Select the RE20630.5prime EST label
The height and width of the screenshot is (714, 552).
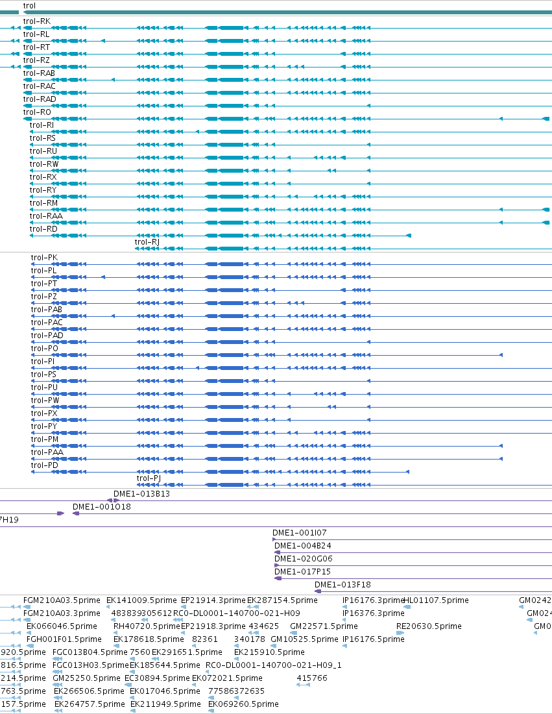point(429,626)
